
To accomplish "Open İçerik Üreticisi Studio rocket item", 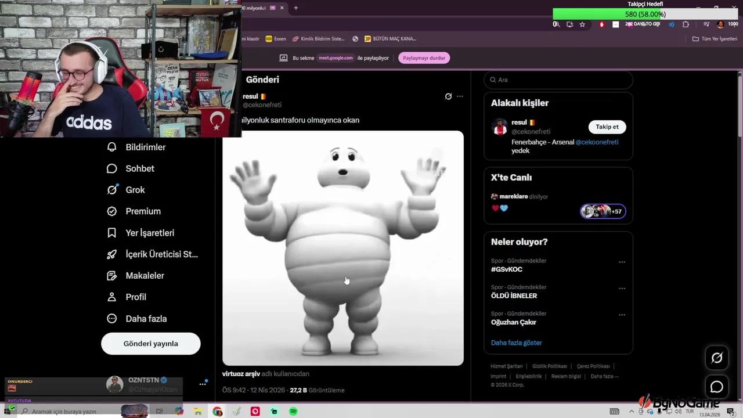I will tap(153, 254).
